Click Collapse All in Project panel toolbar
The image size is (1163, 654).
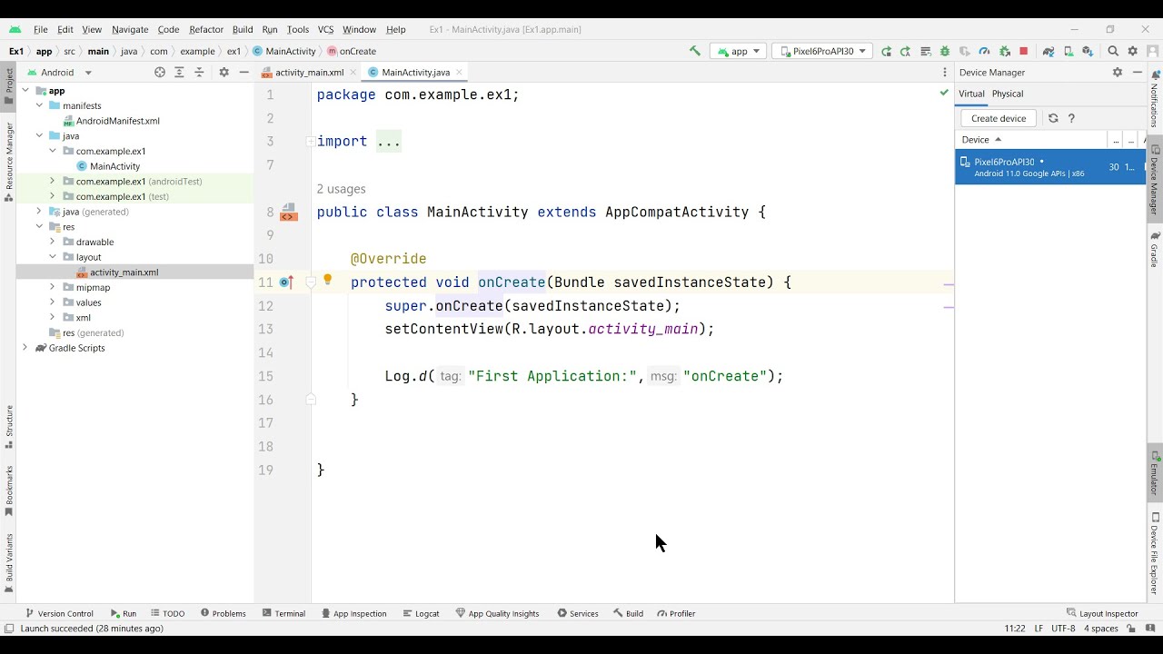[x=200, y=72]
